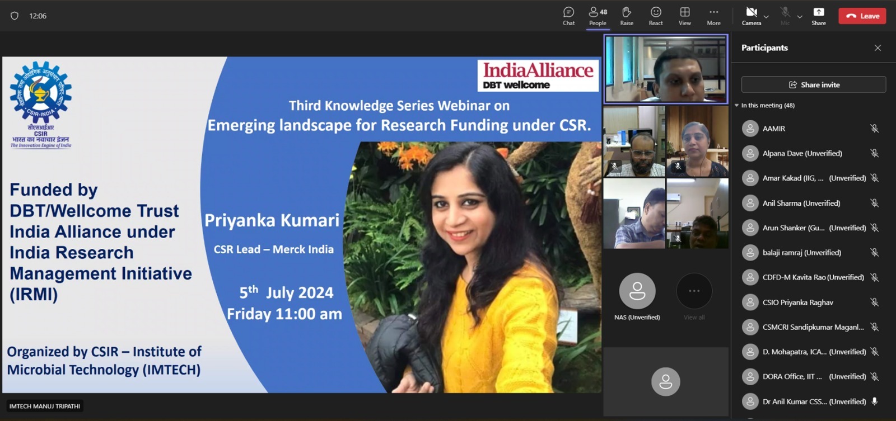
Task: Open the Chat panel
Action: pos(568,16)
